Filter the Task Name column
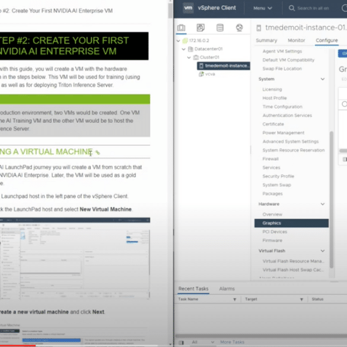 point(234,300)
